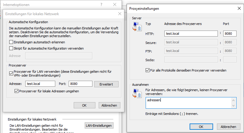The image size is (244, 133).
Task: Open the Erweitert proxy settings
Action: pyautogui.click(x=106, y=84)
